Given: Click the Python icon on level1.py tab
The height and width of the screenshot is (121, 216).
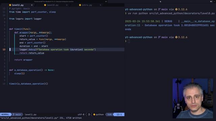Looking at the screenshot, I should pyautogui.click(x=10, y=5).
